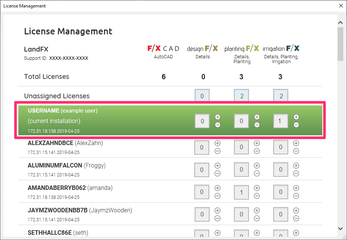
Task: Focus USERNAME's Irrigation F/X count field
Action: click(281, 121)
